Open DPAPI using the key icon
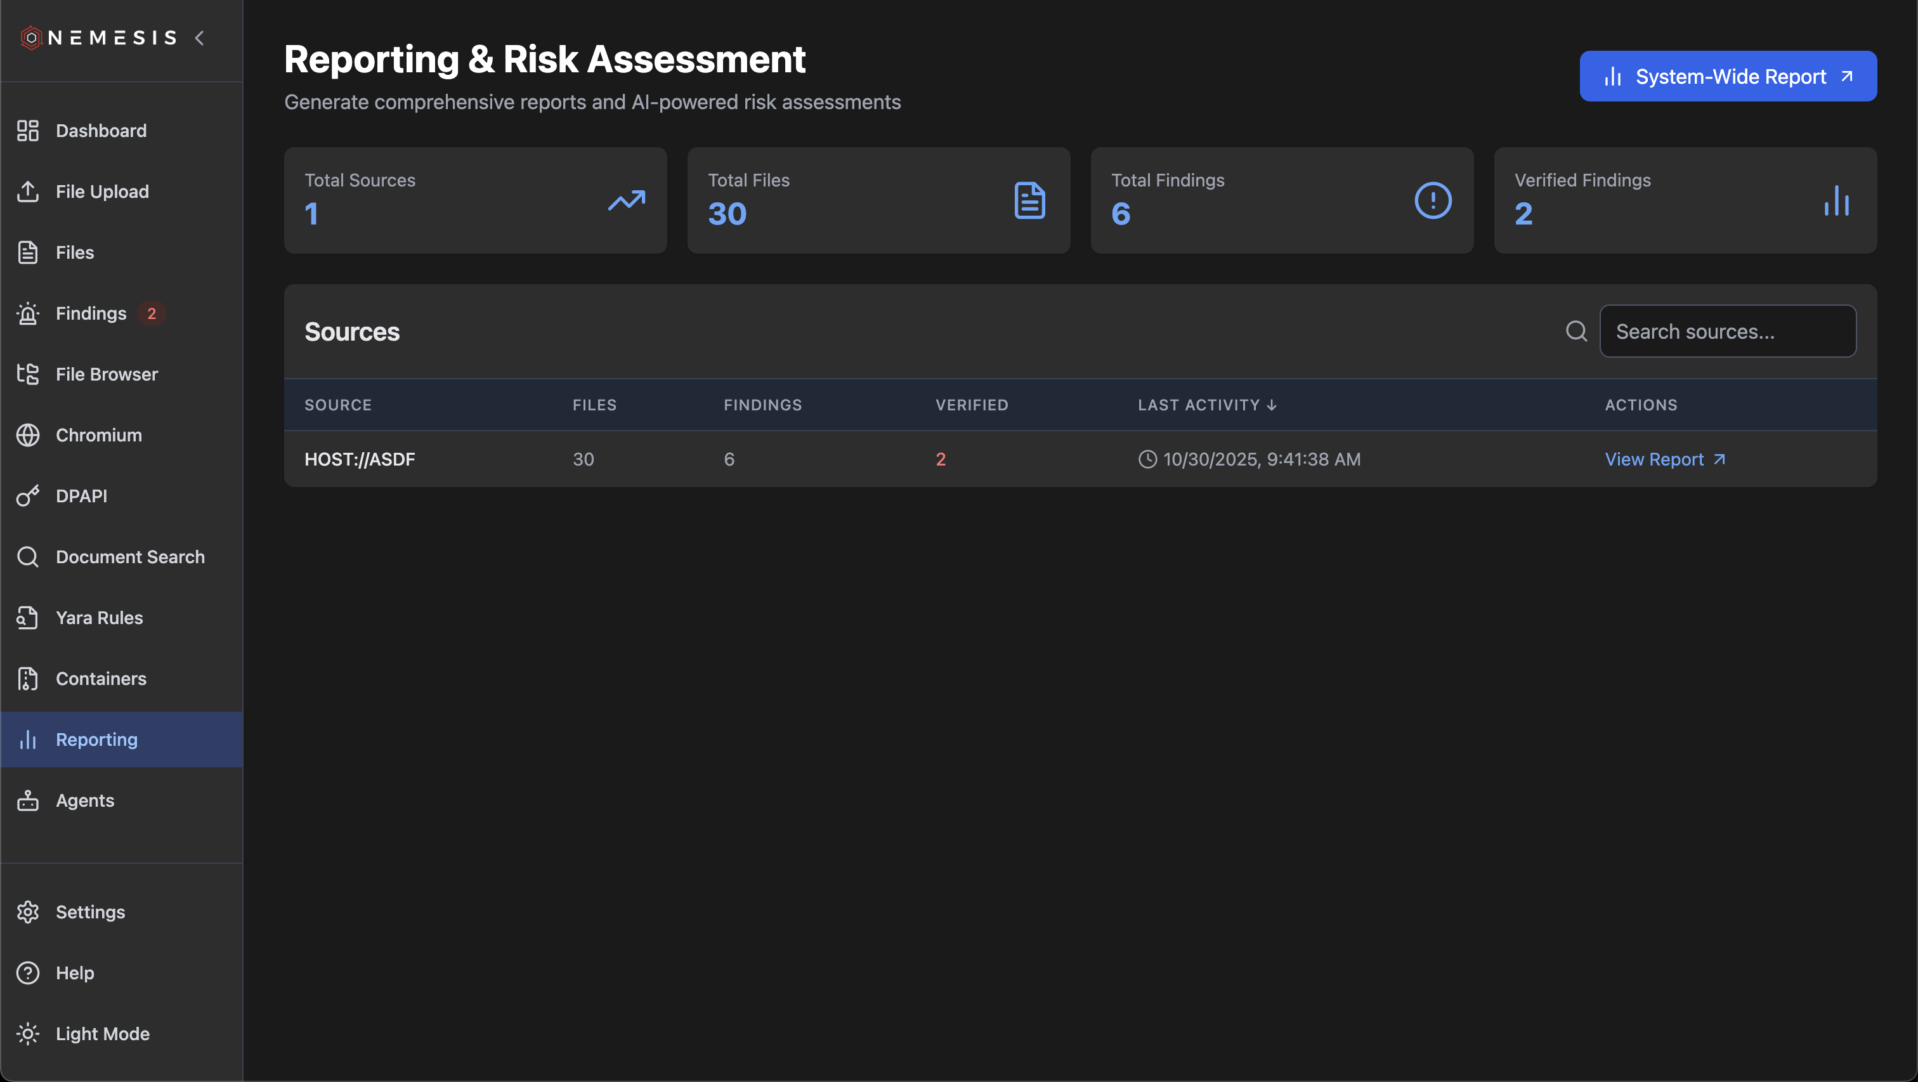 (x=27, y=495)
